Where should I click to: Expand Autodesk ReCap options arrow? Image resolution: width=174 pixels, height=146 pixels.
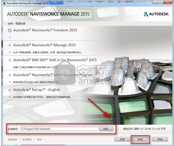coord(10,97)
